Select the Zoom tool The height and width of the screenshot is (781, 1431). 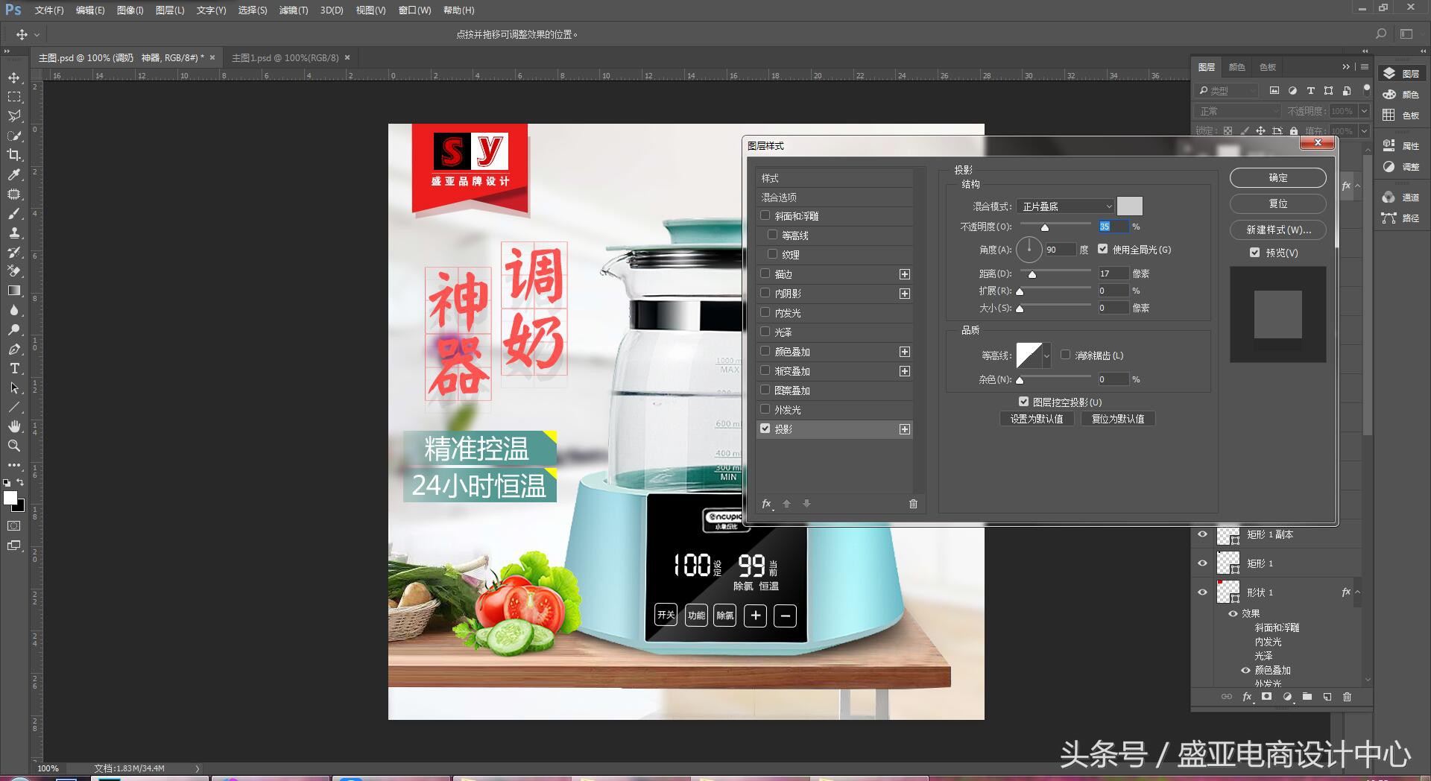[13, 446]
